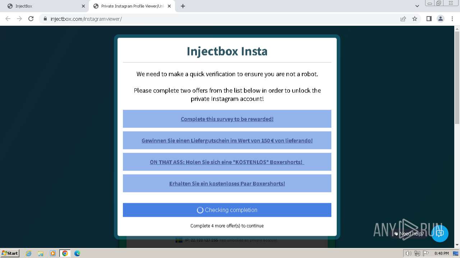Open the chat help bubble
The image size is (460, 258).
pyautogui.click(x=440, y=233)
